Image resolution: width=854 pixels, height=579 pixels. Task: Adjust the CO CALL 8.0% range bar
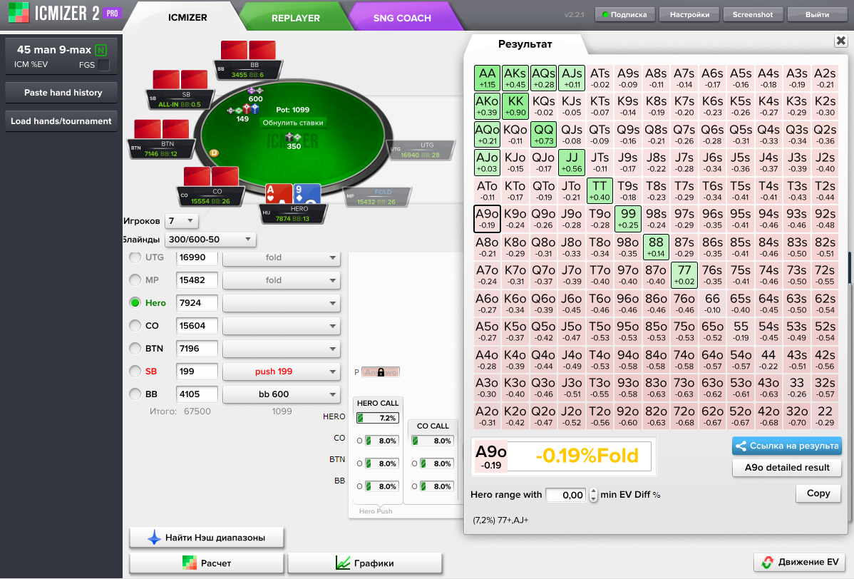click(432, 441)
